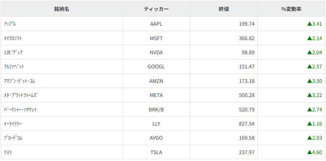Image resolution: width=326 pixels, height=161 pixels.
Task: Click the green arrow for META change
Action: tap(310, 95)
